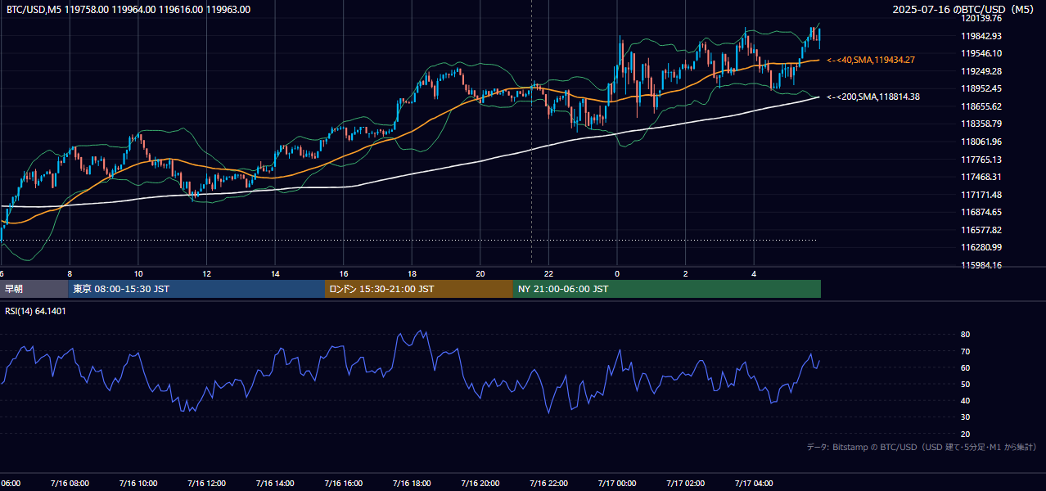Click price axis label 119249.28
Screen dimensions: 1046x491
(x=981, y=71)
